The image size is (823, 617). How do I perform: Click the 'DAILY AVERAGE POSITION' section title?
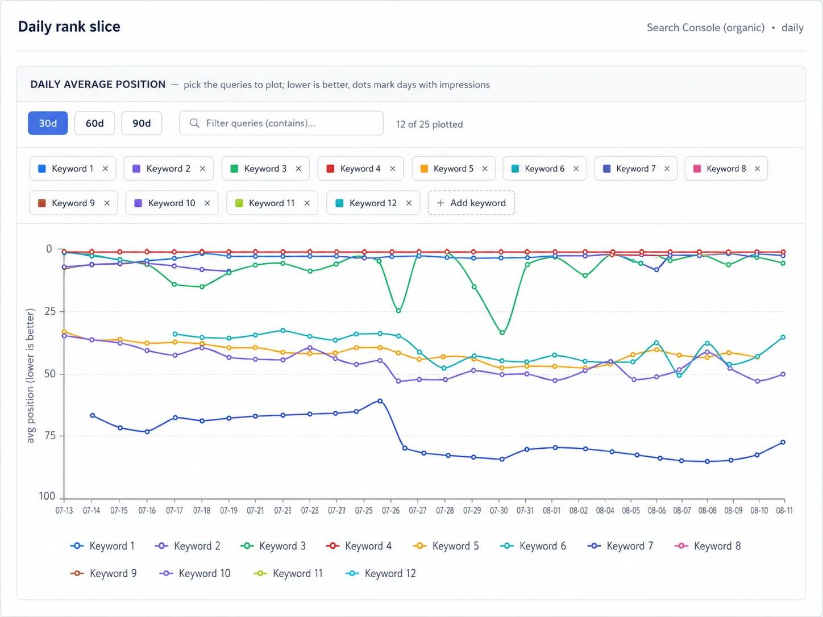[98, 84]
